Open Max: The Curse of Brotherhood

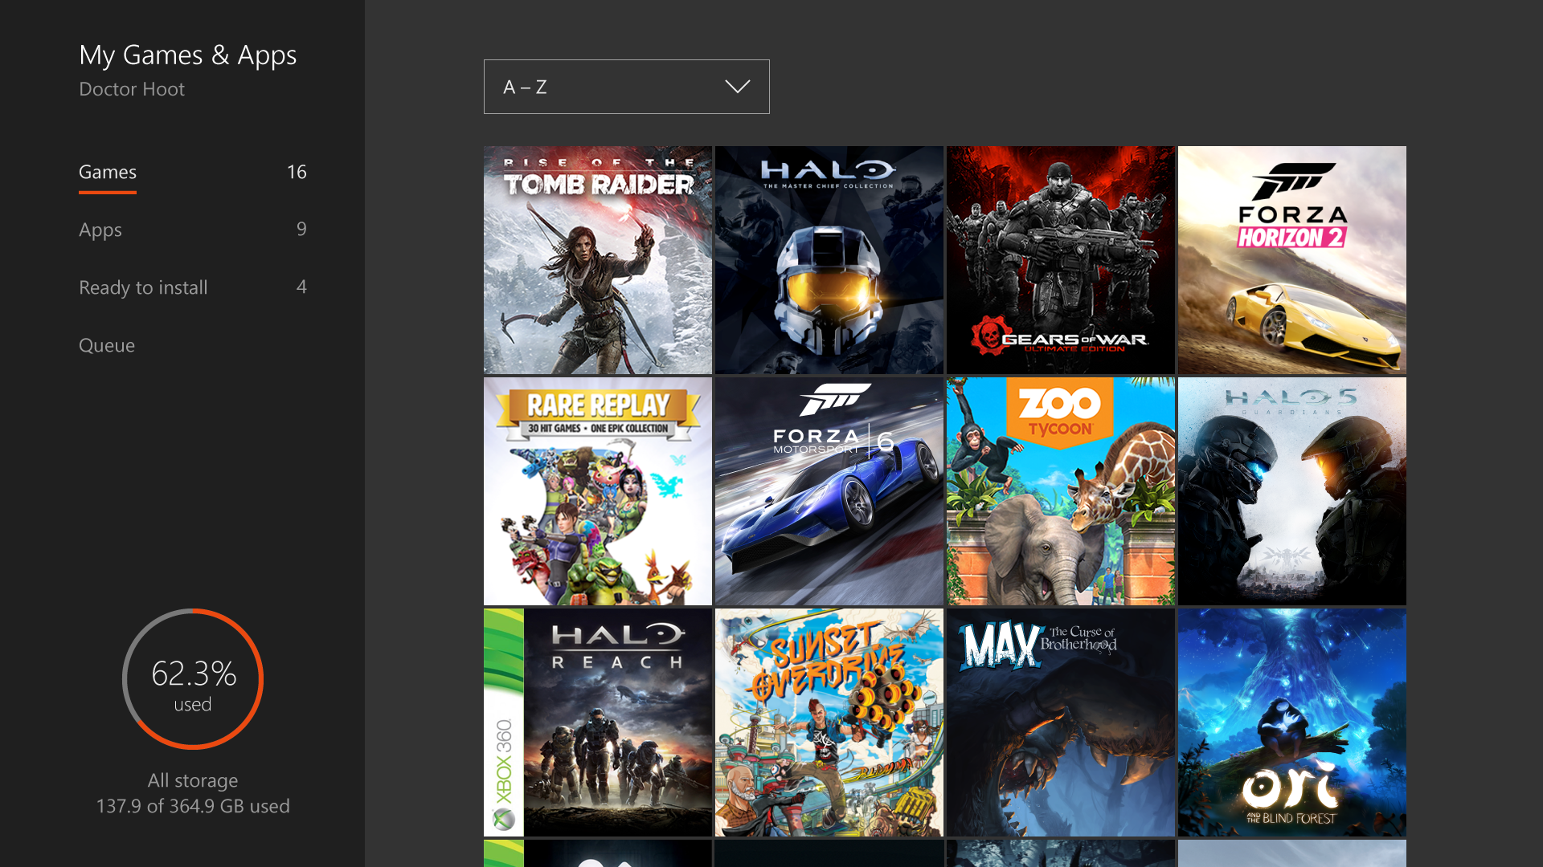pyautogui.click(x=1060, y=722)
